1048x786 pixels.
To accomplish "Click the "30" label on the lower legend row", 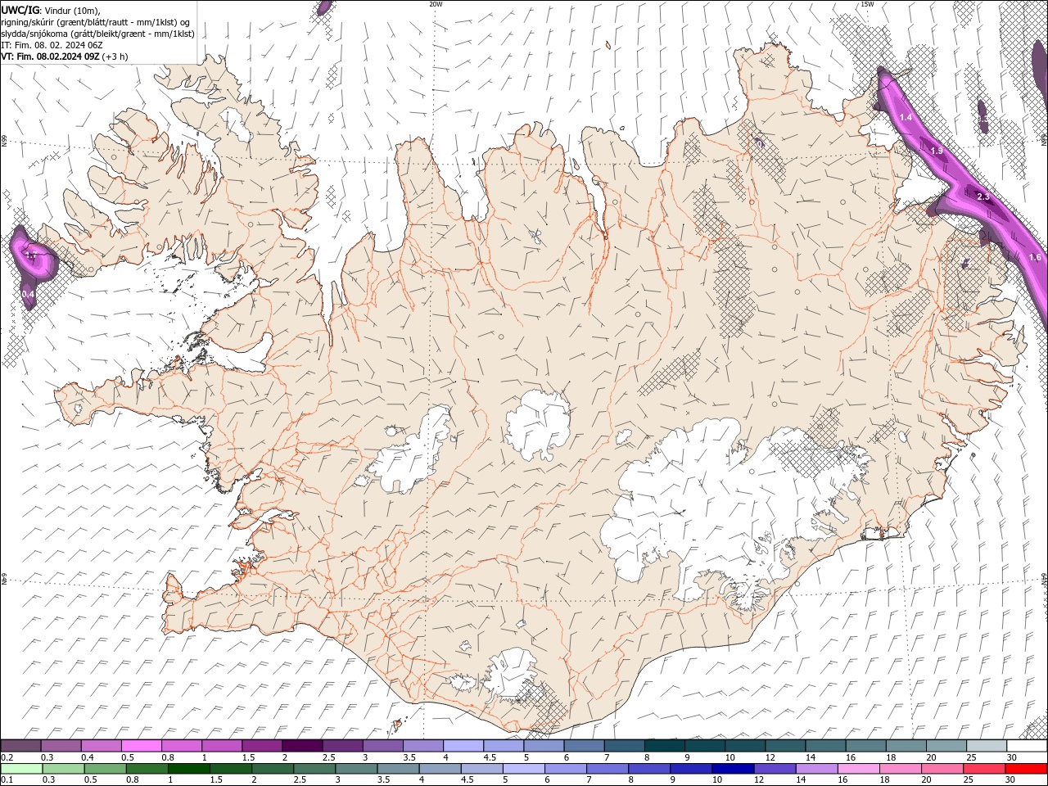I will coord(1012,779).
